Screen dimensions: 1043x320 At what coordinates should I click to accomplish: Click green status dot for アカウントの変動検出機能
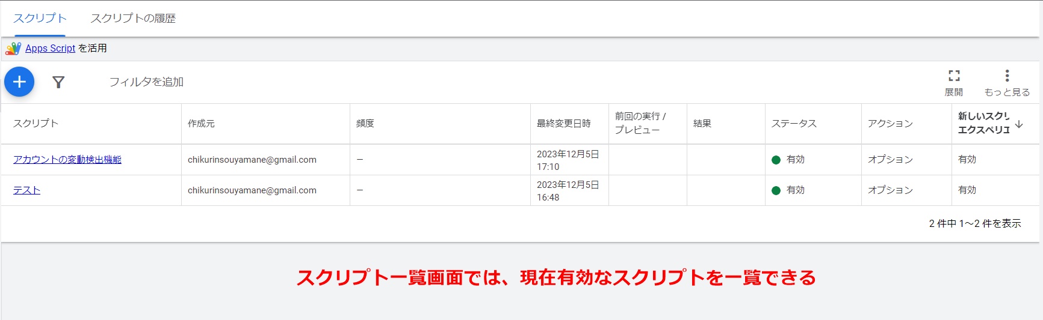776,160
